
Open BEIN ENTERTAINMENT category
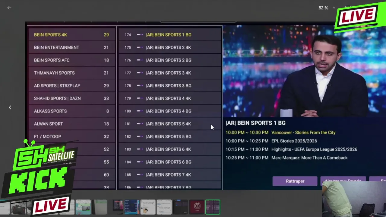point(71,47)
